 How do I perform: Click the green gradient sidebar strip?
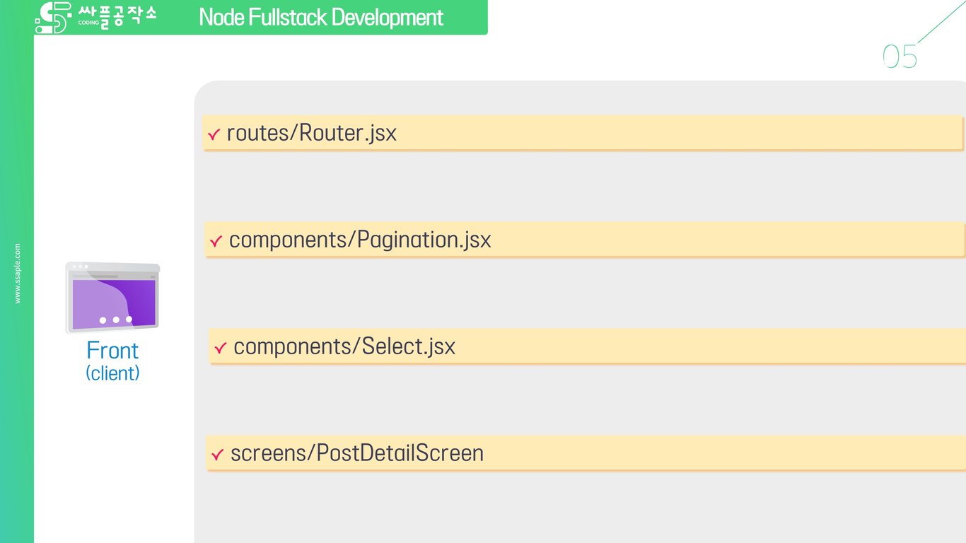coord(17,271)
